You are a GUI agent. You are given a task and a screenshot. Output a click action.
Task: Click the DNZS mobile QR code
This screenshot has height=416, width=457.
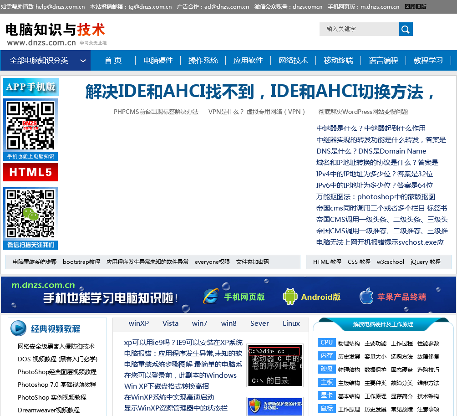(30, 125)
